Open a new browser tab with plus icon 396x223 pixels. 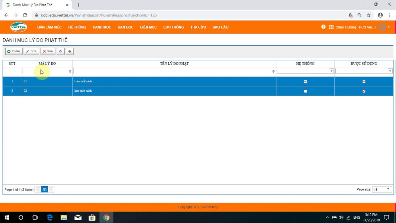(x=78, y=5)
